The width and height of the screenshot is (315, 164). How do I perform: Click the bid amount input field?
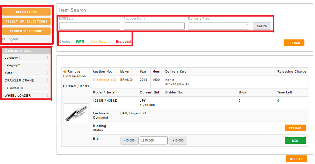153,140
